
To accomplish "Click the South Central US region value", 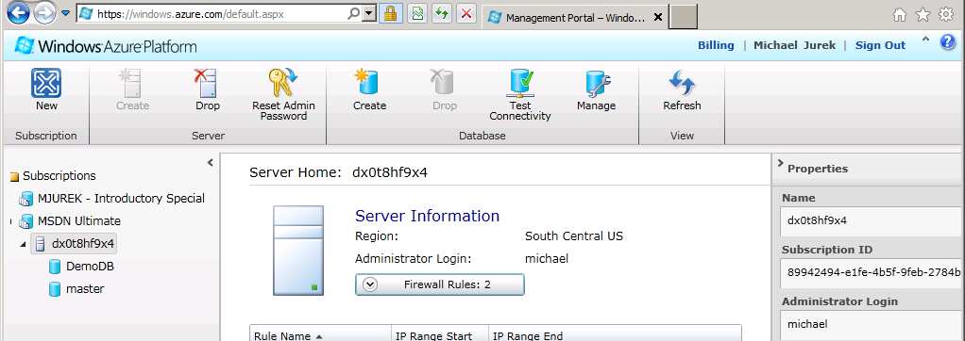I will pos(573,235).
